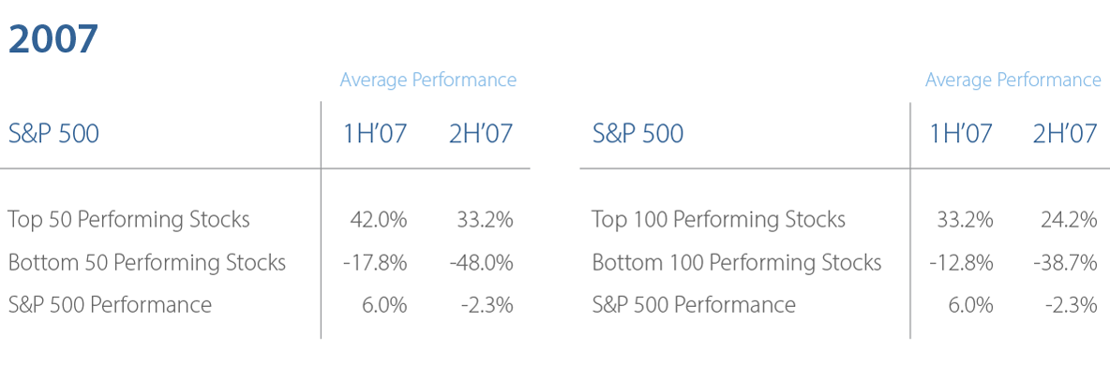The width and height of the screenshot is (1110, 365).
Task: Select the 1H'07 column header in left table
Action: coord(375,134)
